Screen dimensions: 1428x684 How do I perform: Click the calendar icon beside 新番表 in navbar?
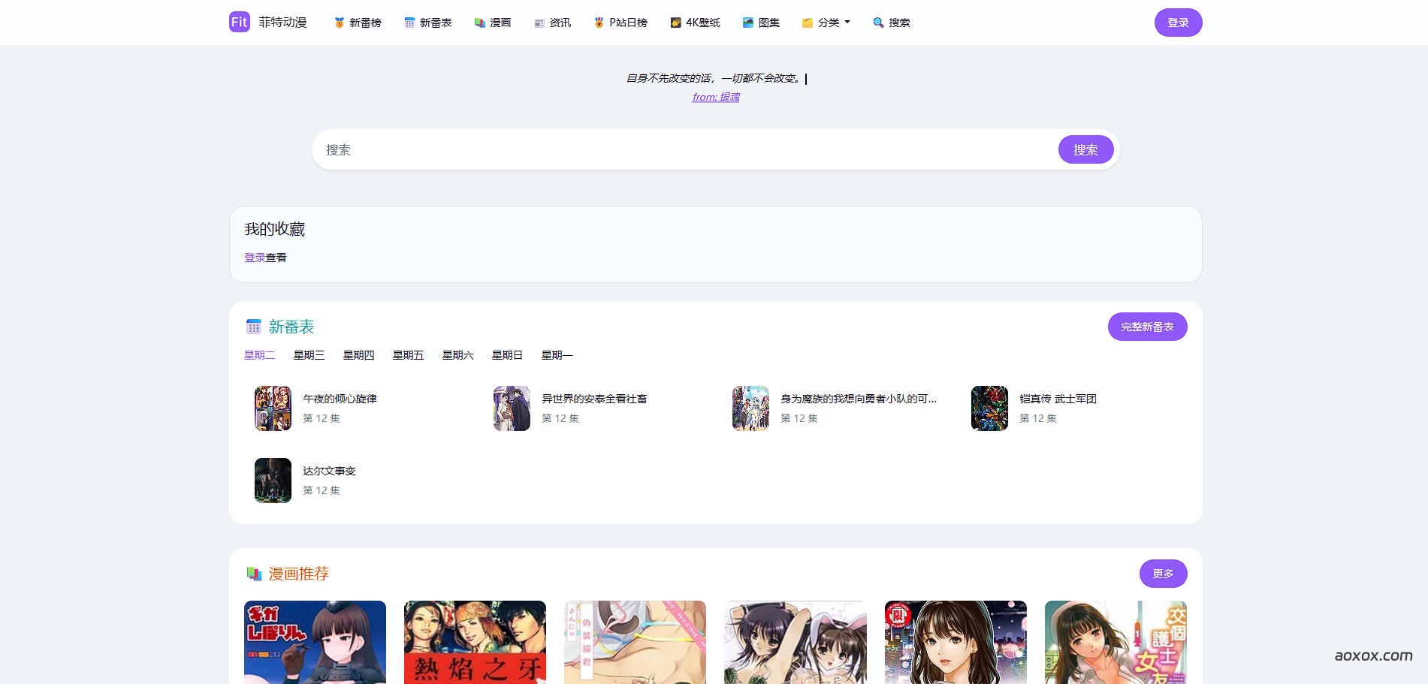click(x=409, y=23)
